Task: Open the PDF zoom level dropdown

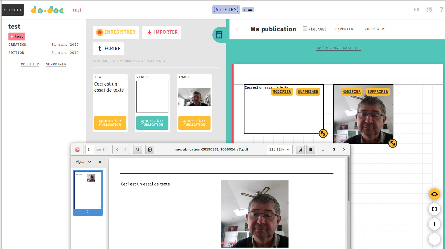Action: 279,149
